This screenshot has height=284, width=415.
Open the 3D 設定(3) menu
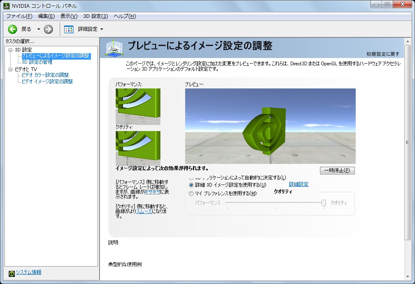pos(95,16)
